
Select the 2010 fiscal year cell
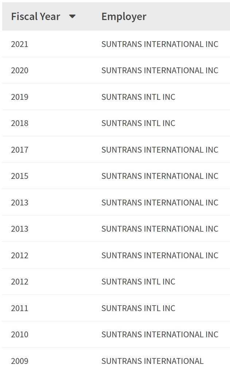(x=20, y=334)
